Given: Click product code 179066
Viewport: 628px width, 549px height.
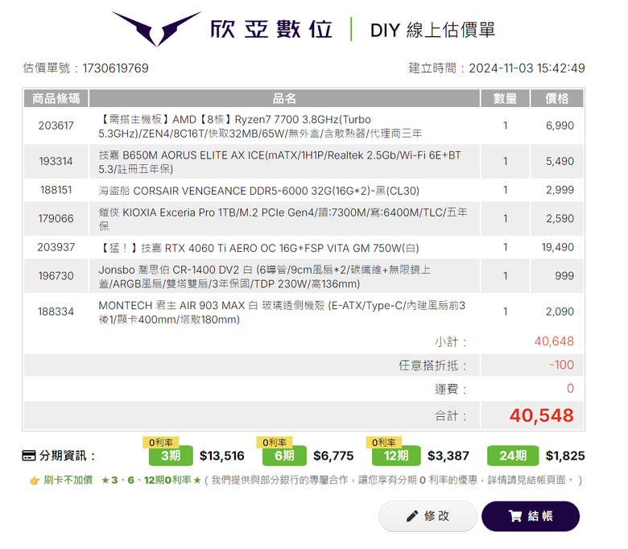Looking at the screenshot, I should 56,219.
